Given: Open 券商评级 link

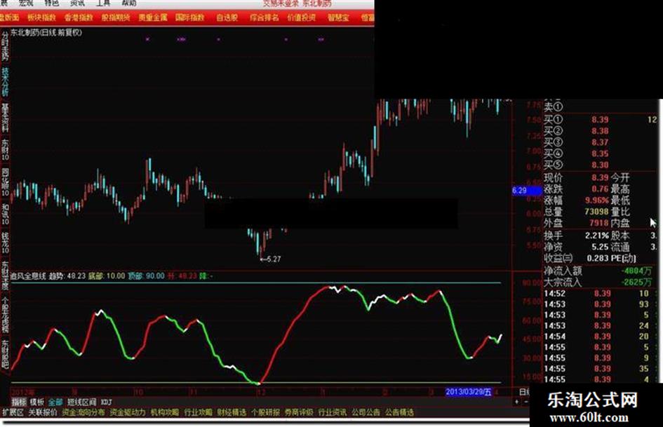Looking at the screenshot, I should pos(298,412).
